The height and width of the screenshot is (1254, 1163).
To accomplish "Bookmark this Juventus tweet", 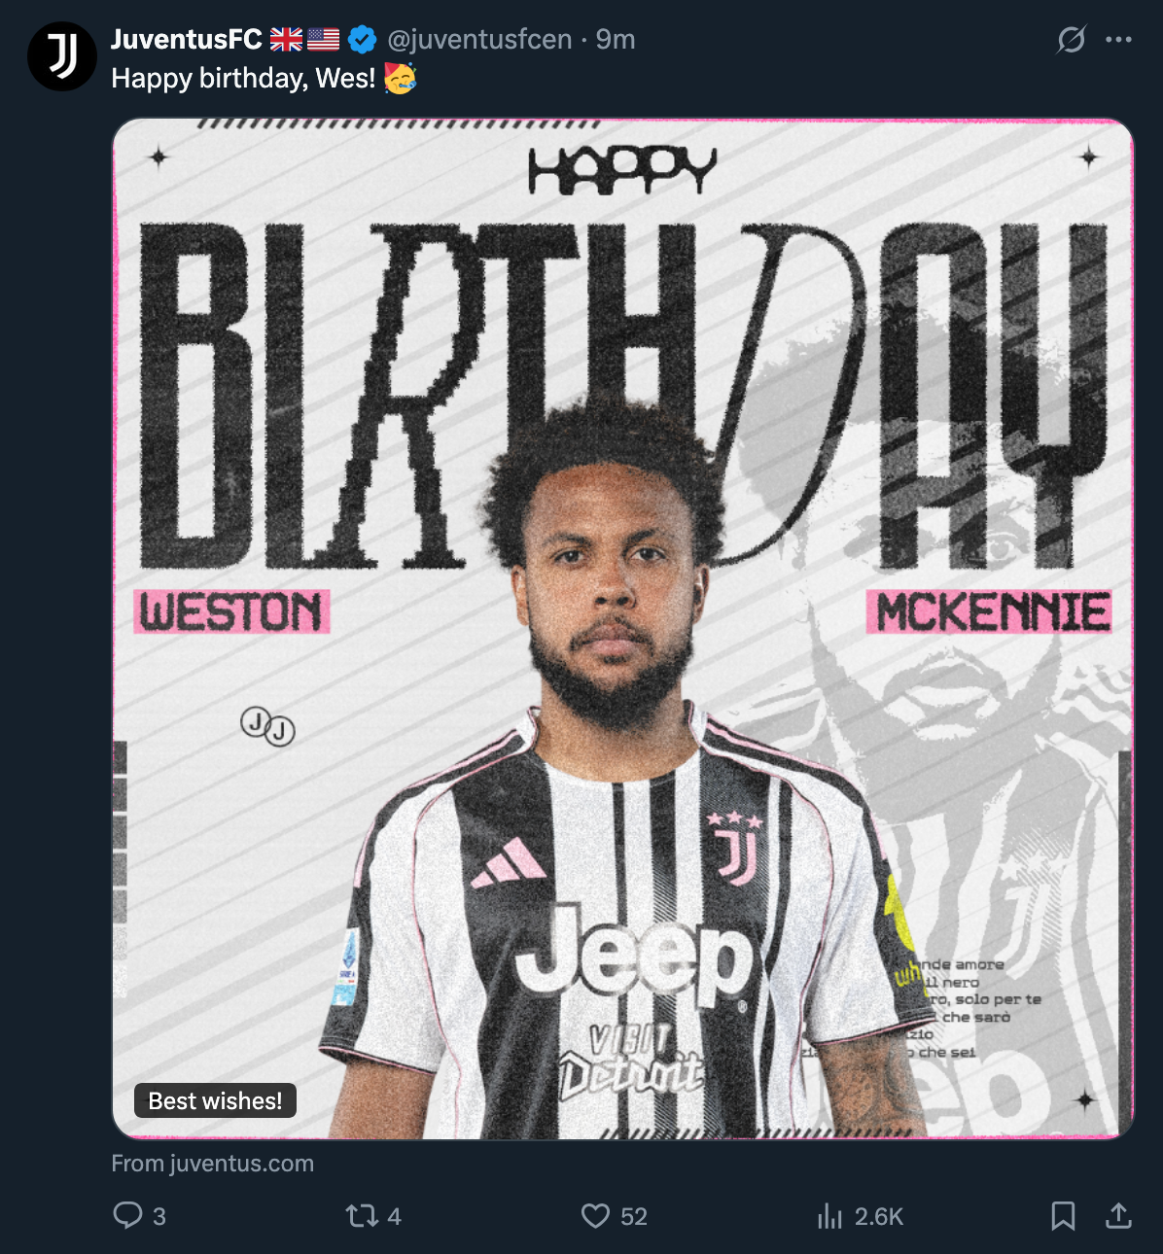I will pos(1063,1215).
